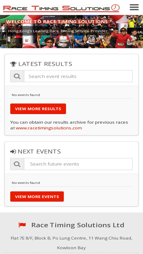
Task: Click the View More Events button
Action: coord(37,196)
